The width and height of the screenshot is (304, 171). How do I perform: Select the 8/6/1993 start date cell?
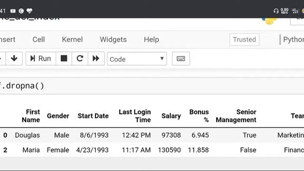click(x=94, y=135)
